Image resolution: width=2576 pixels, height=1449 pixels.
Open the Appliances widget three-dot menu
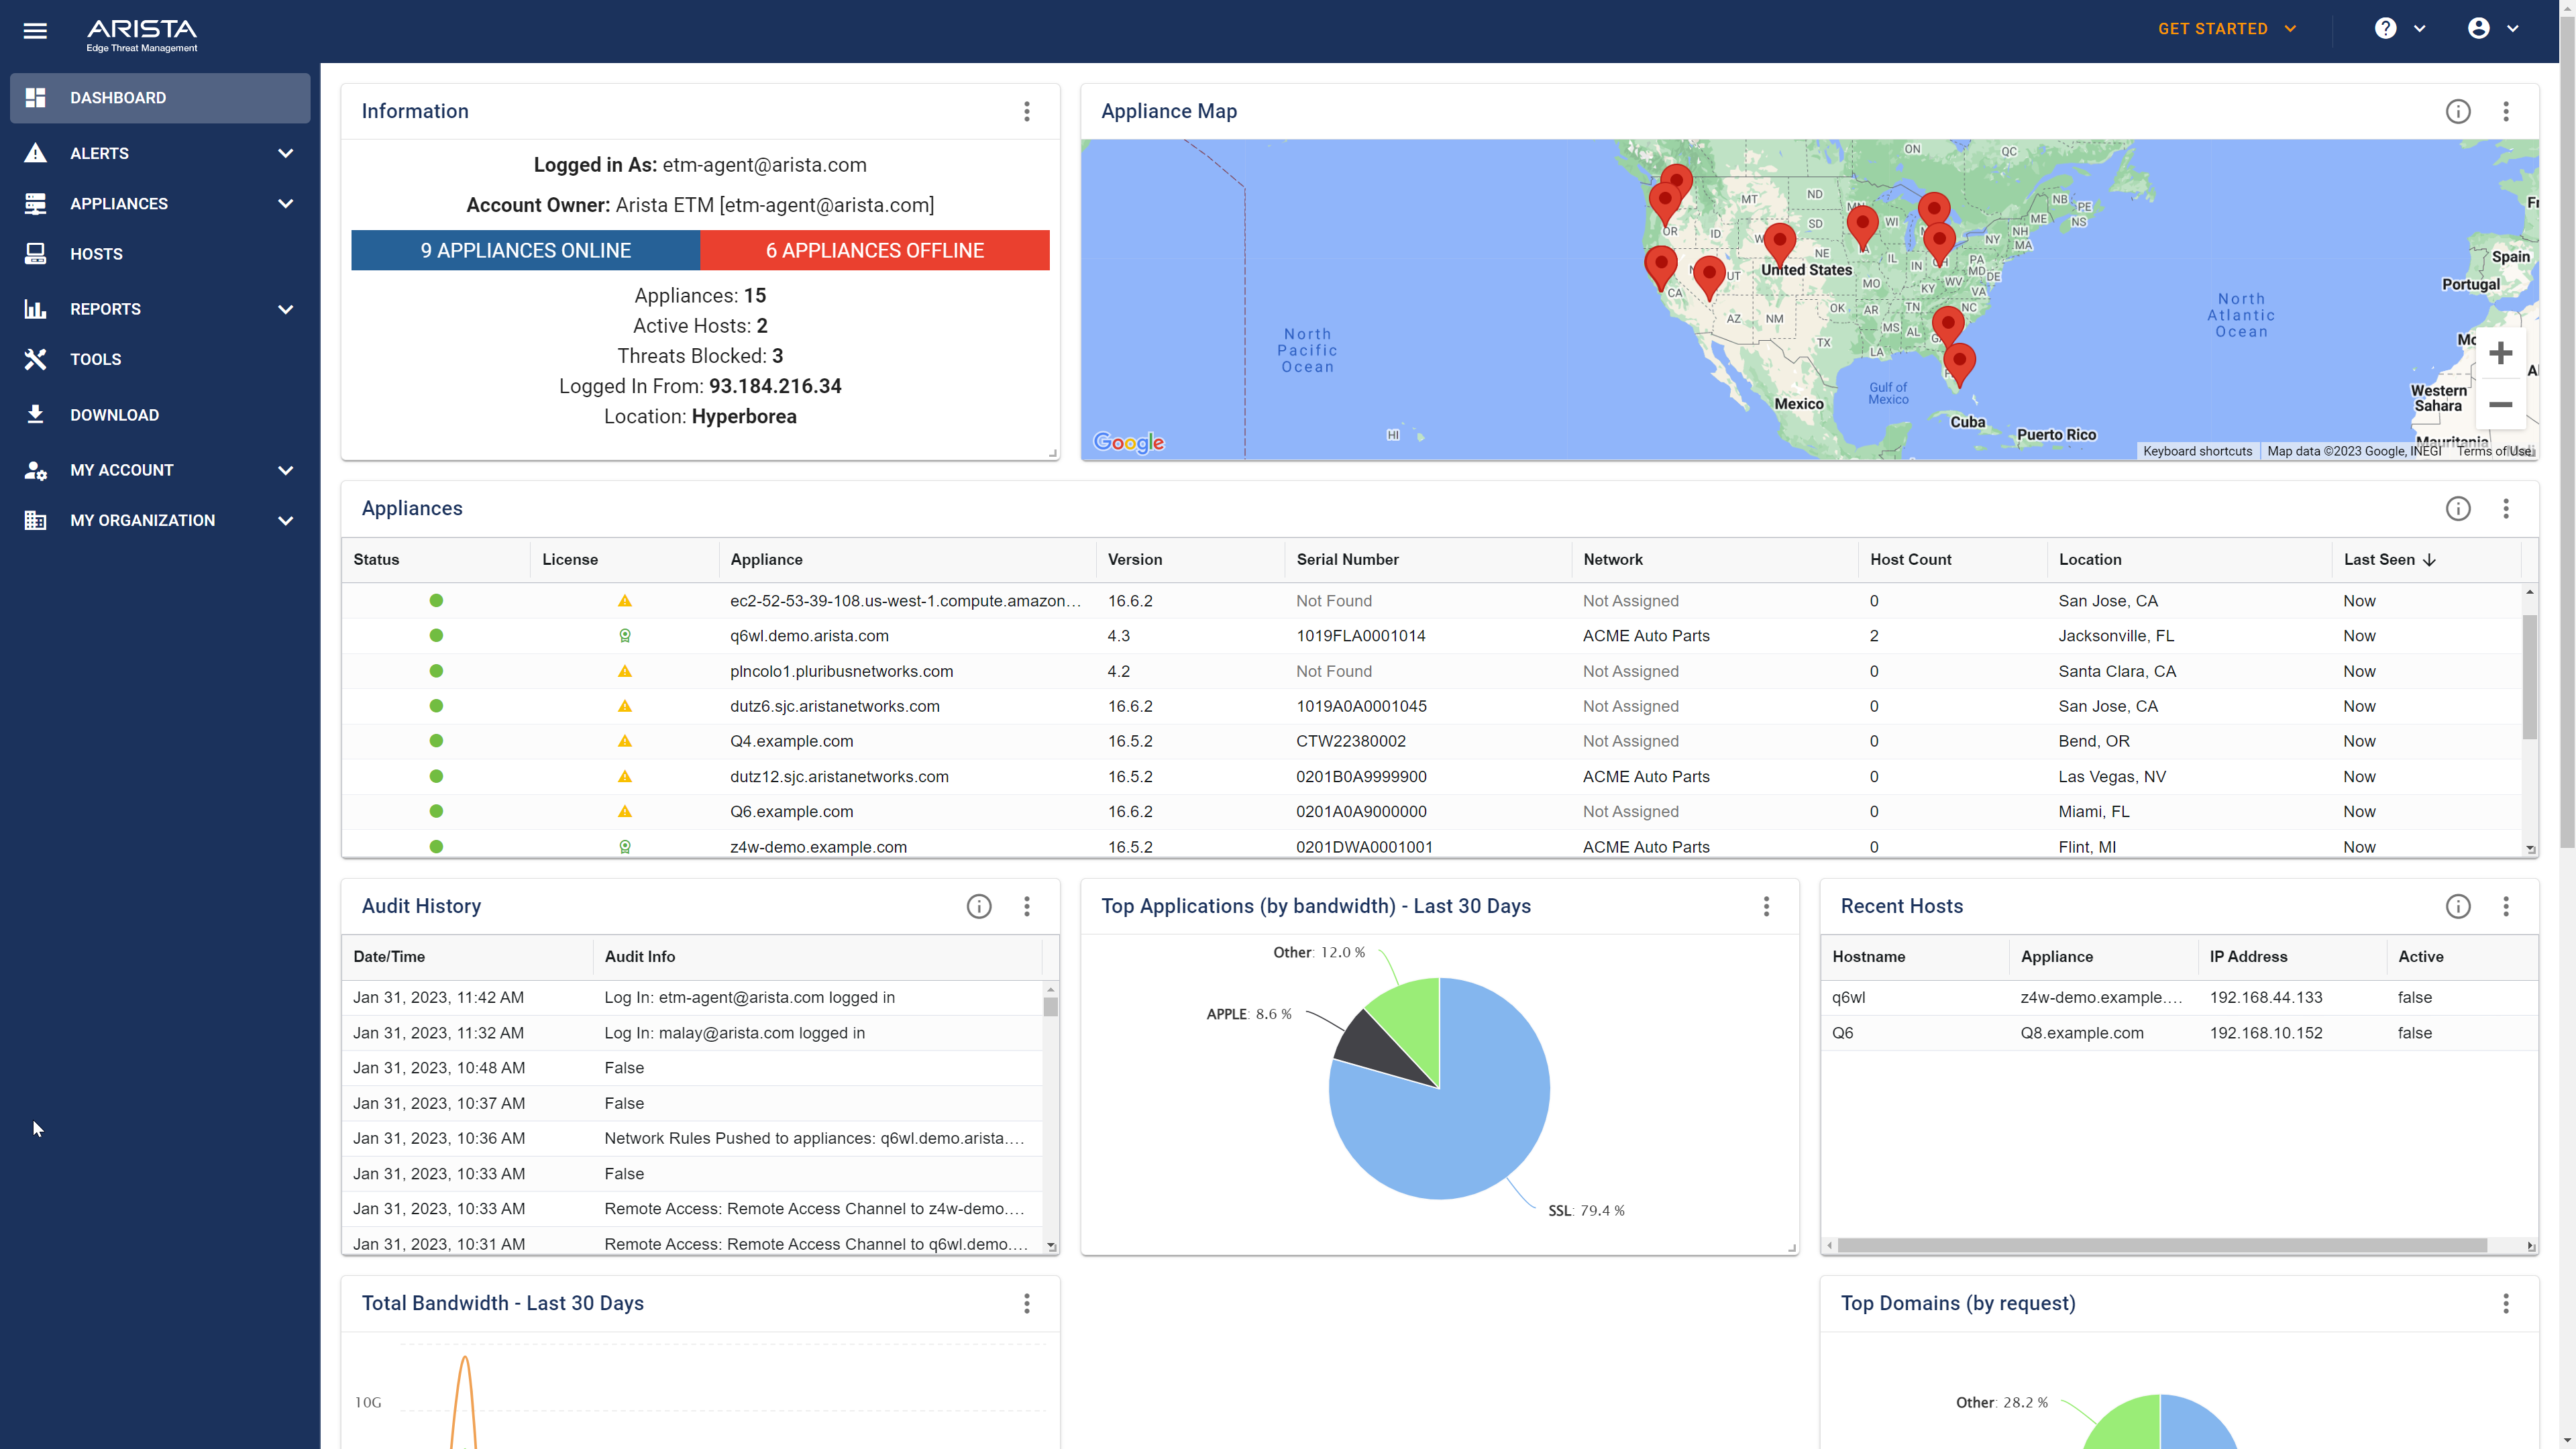coord(2506,508)
